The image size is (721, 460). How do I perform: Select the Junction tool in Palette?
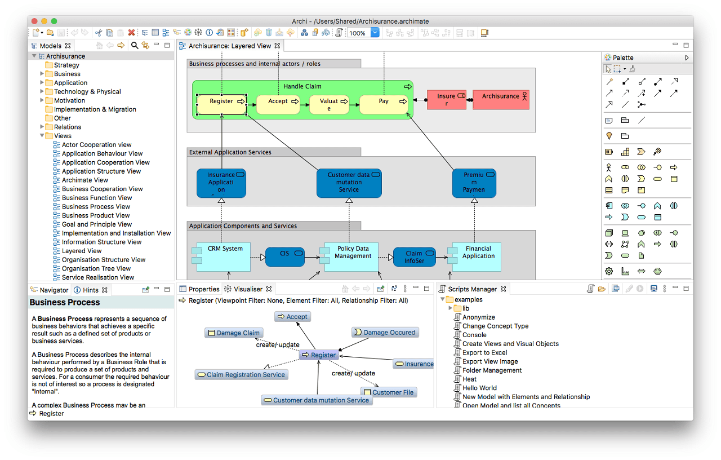click(642, 104)
